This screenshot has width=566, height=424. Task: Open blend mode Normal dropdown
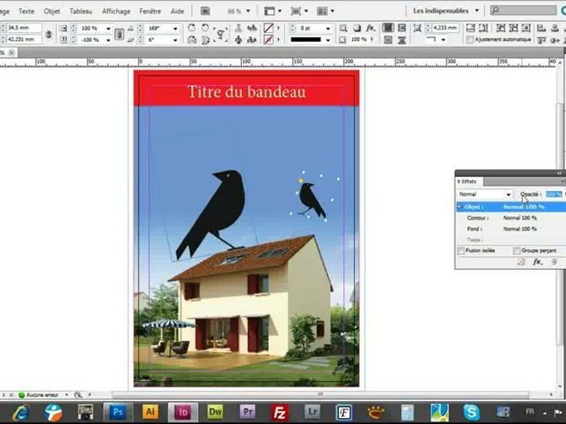coord(485,194)
